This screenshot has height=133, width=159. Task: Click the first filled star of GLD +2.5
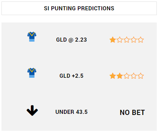113,76
